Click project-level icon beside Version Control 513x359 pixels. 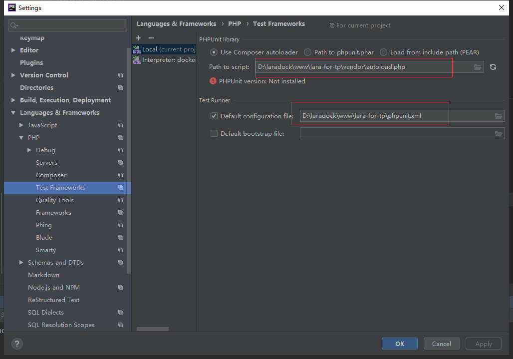pyautogui.click(x=120, y=75)
